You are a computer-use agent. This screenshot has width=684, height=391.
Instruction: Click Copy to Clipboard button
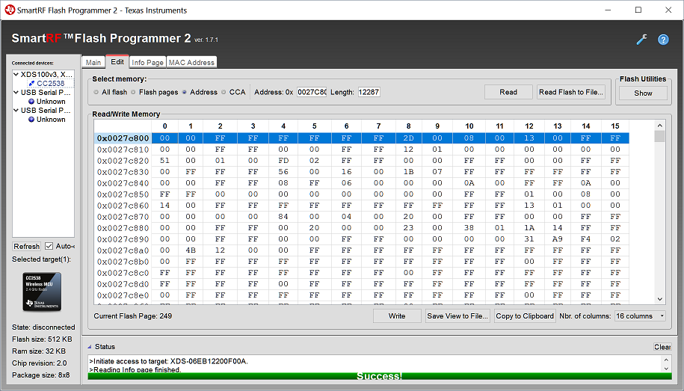click(x=525, y=316)
